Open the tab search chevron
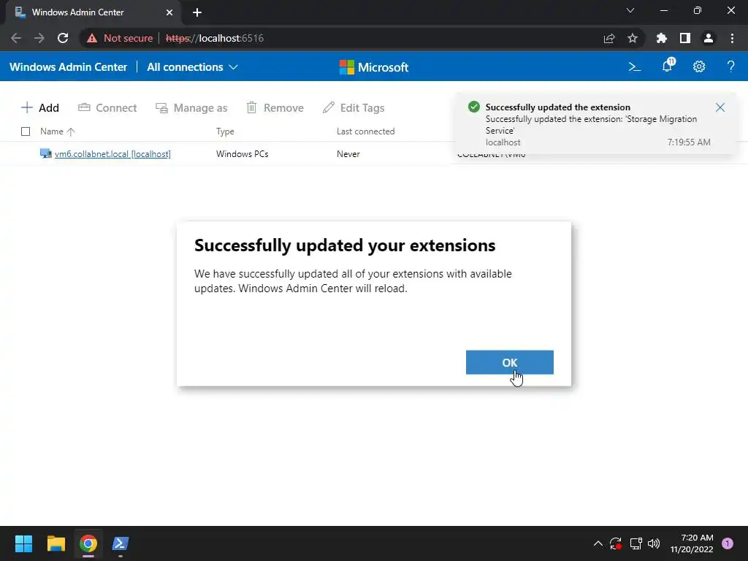This screenshot has width=748, height=561. [x=630, y=10]
